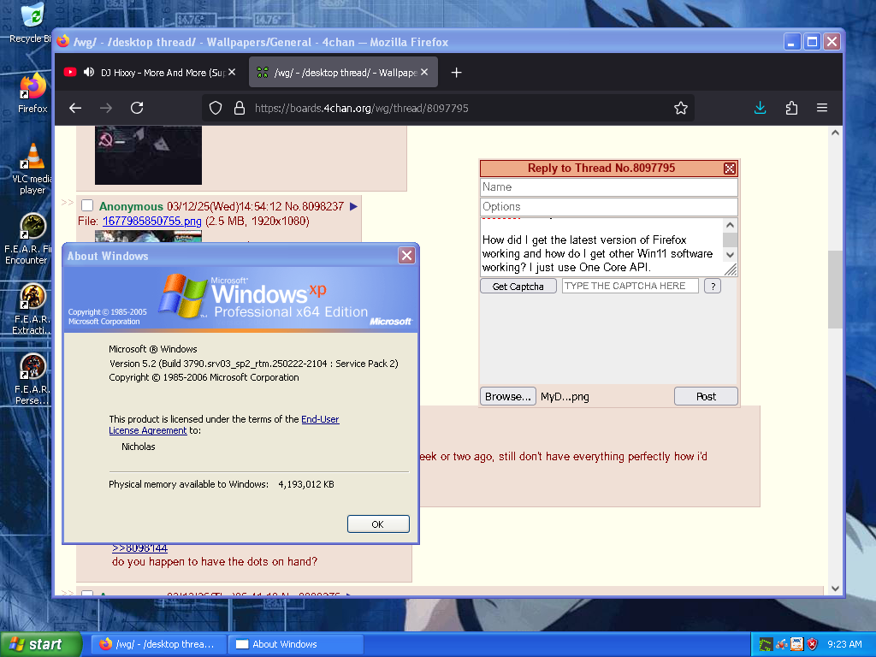Click the Name field in reply form
The height and width of the screenshot is (657, 876).
tap(609, 187)
